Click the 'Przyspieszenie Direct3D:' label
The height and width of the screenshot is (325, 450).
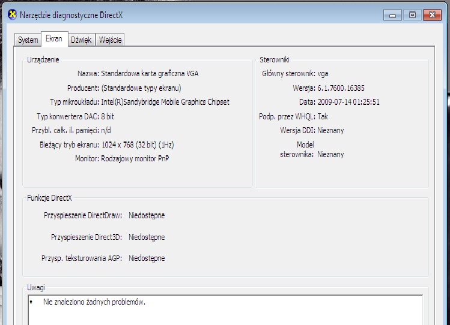(x=87, y=237)
